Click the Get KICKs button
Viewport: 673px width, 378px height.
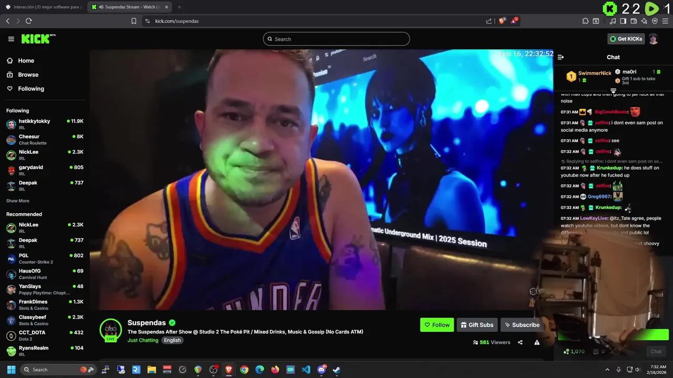coord(626,39)
